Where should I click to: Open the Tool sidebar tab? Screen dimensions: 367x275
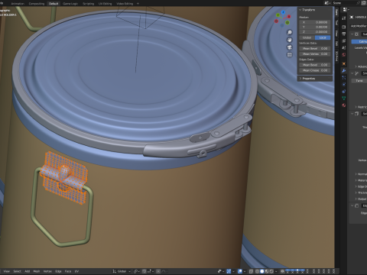coord(336,22)
